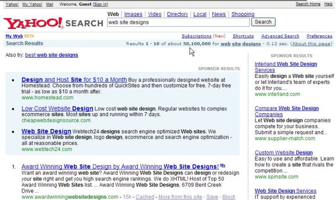Viewport: 336px width, 200px height.
Task: Try the 'best web site designs' suggestion
Action: (x=52, y=55)
